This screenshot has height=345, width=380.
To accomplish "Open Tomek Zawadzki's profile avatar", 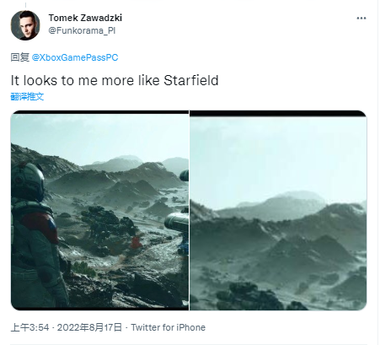I will click(x=25, y=25).
